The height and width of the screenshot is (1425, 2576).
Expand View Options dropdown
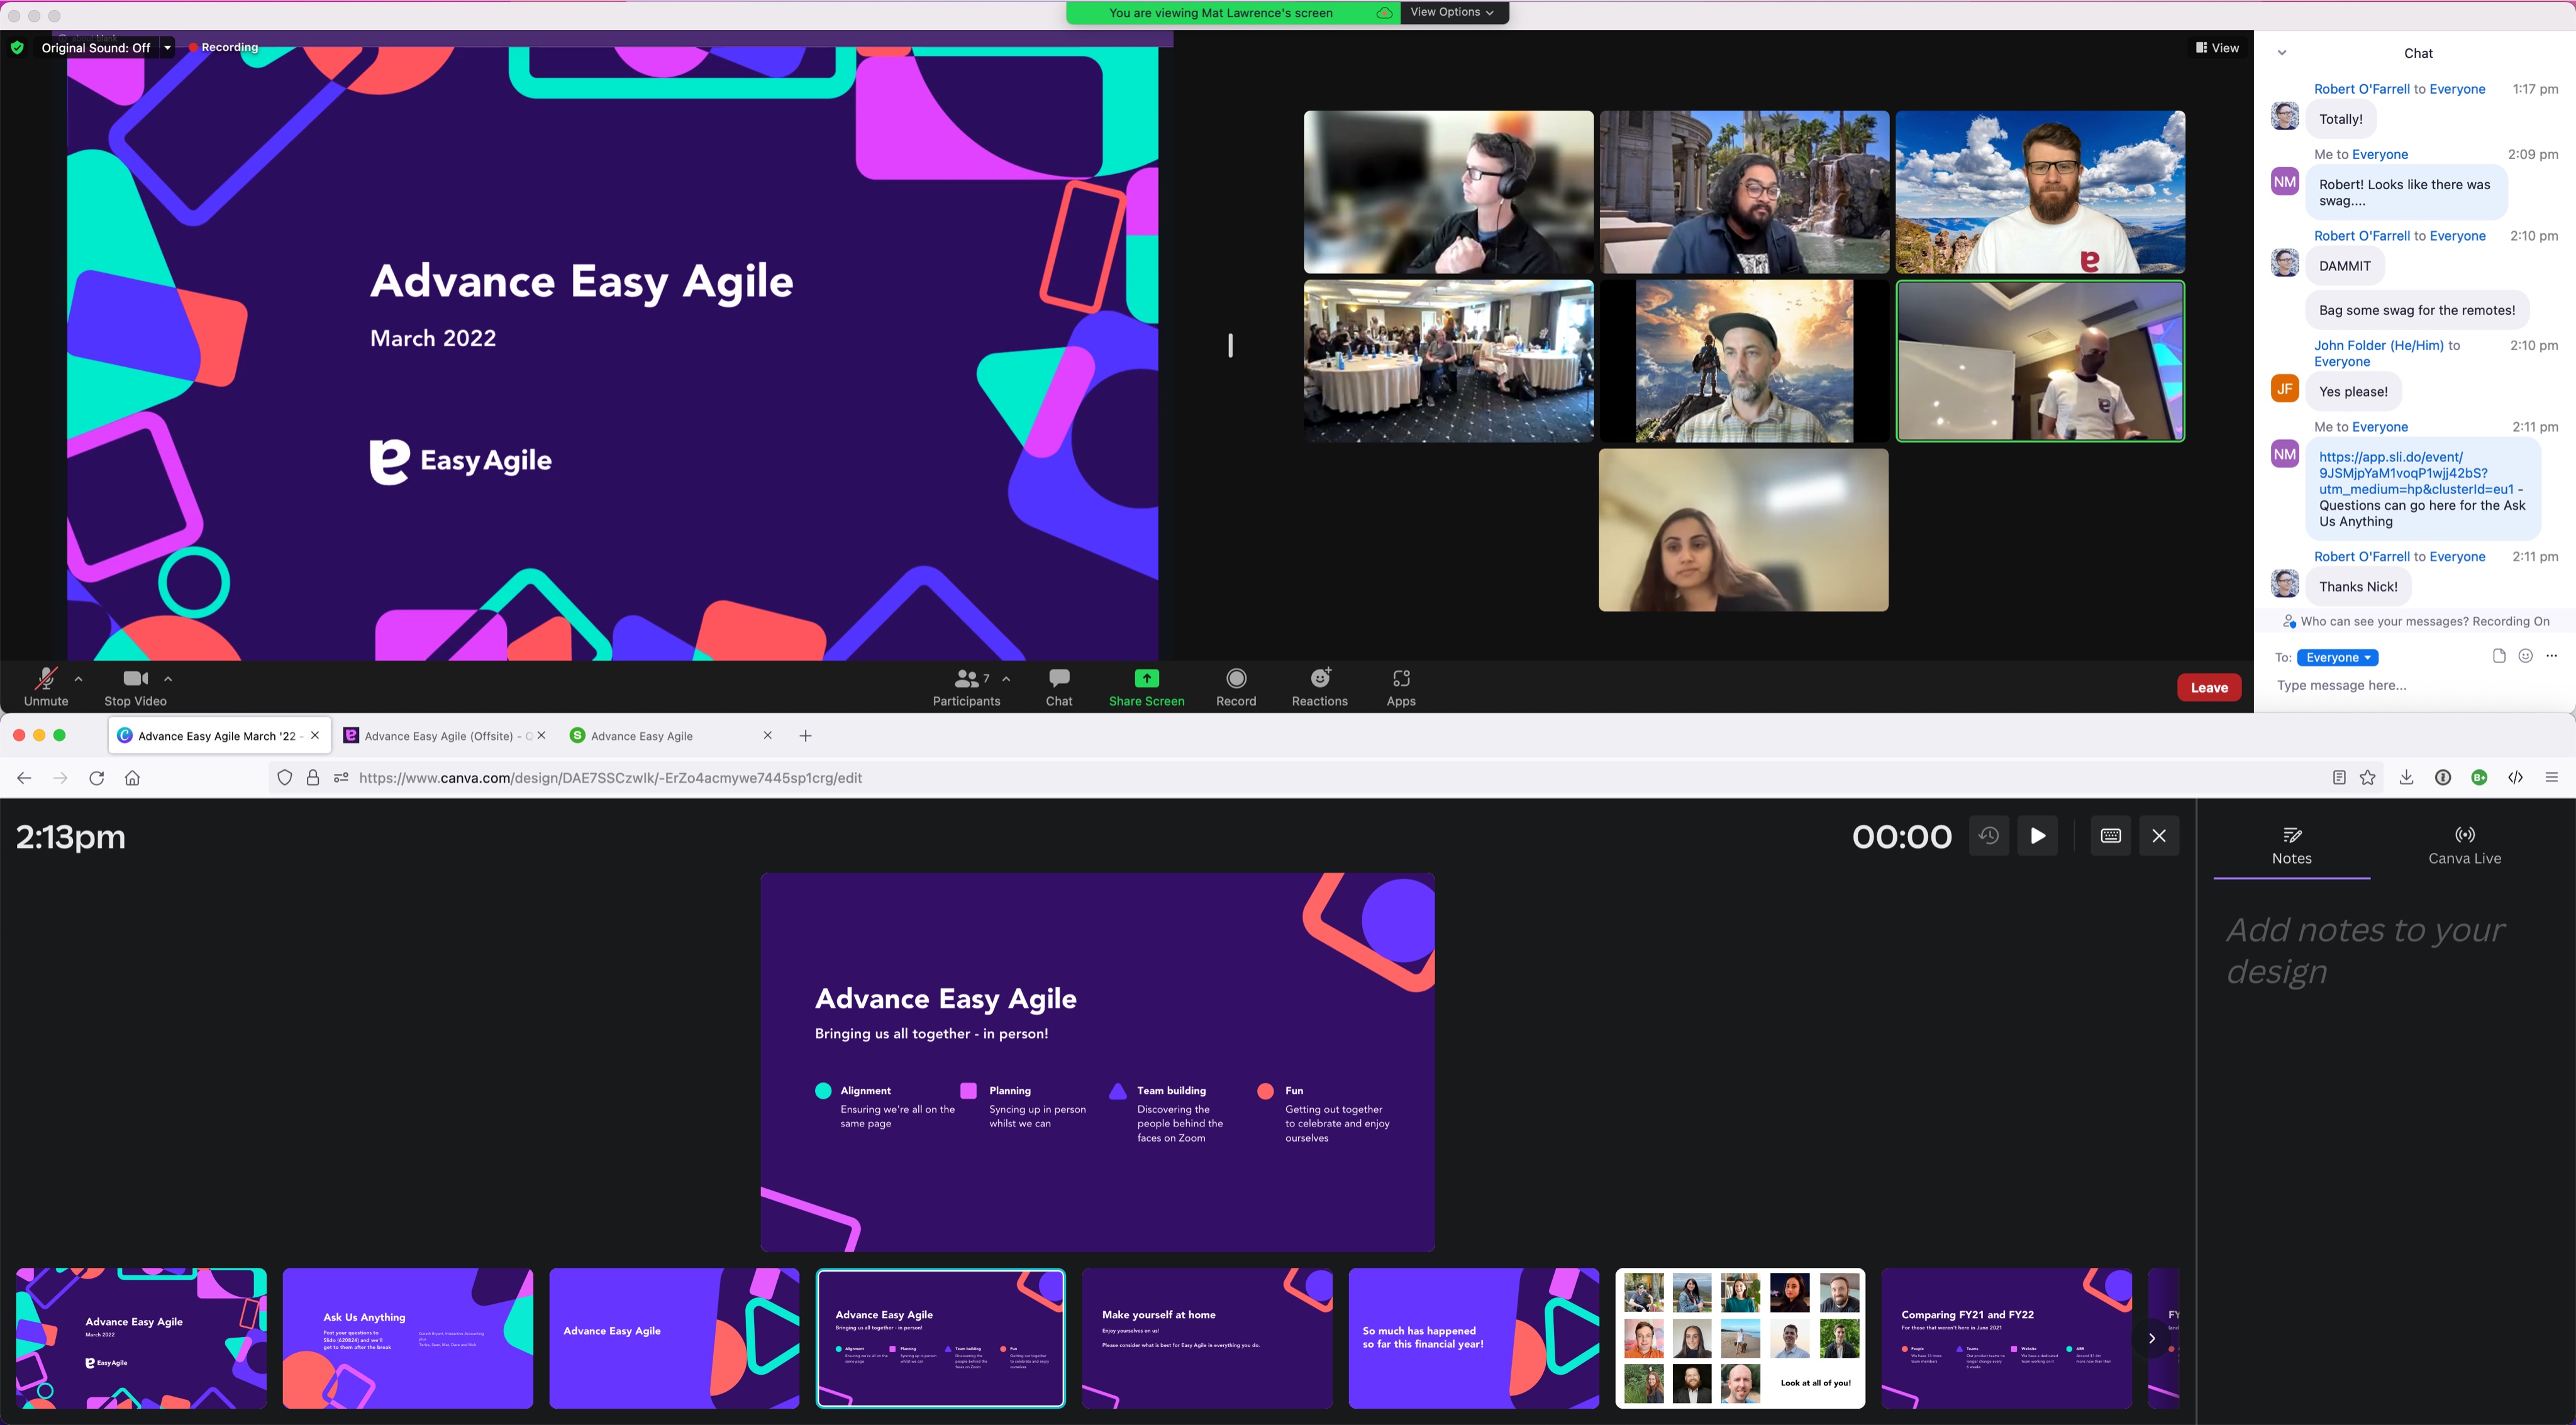pyautogui.click(x=1452, y=12)
